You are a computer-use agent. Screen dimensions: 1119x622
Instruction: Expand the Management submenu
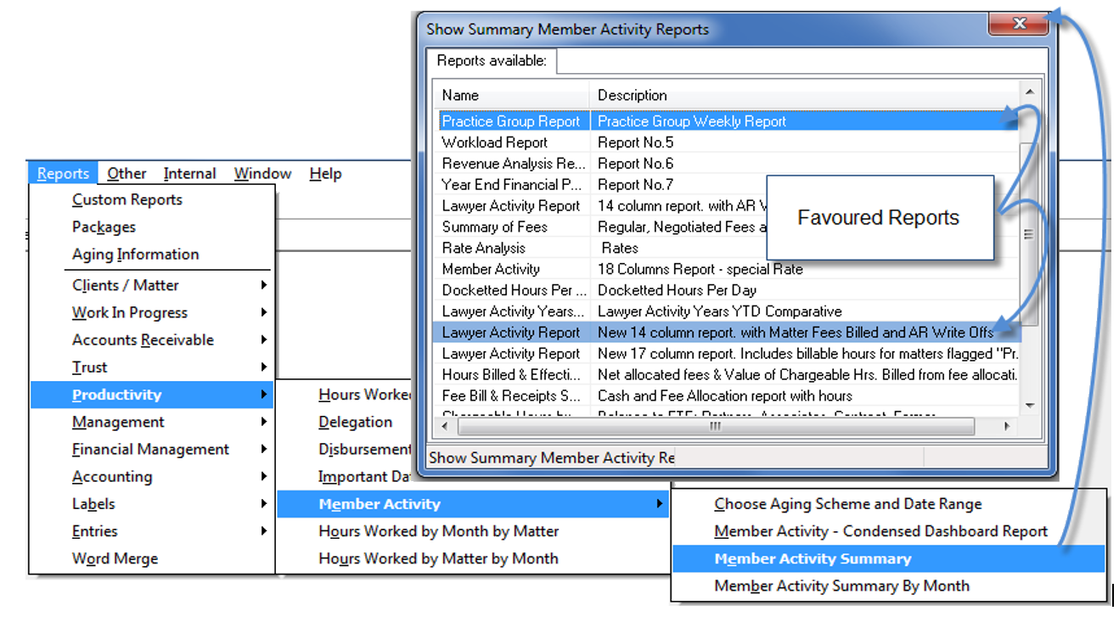pos(151,422)
